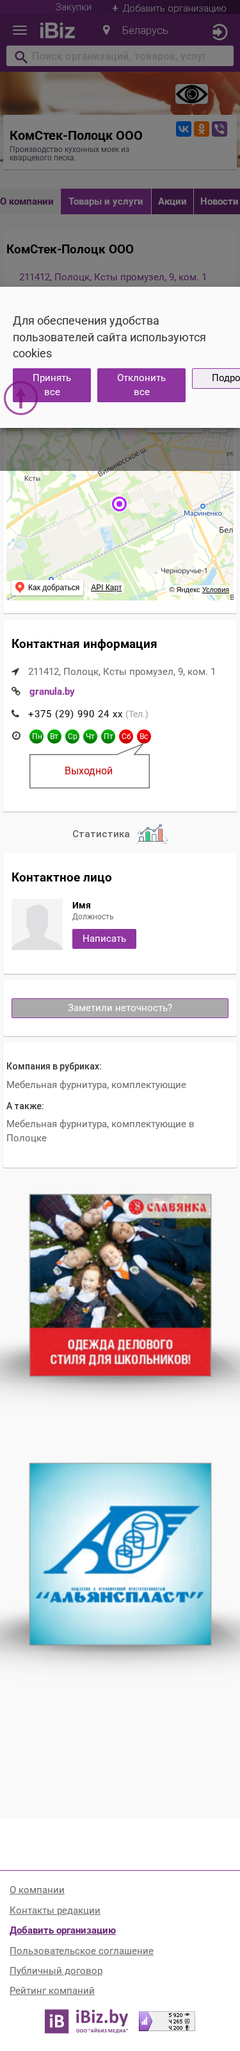
Task: Click the Написать contact button
Action: tap(104, 939)
